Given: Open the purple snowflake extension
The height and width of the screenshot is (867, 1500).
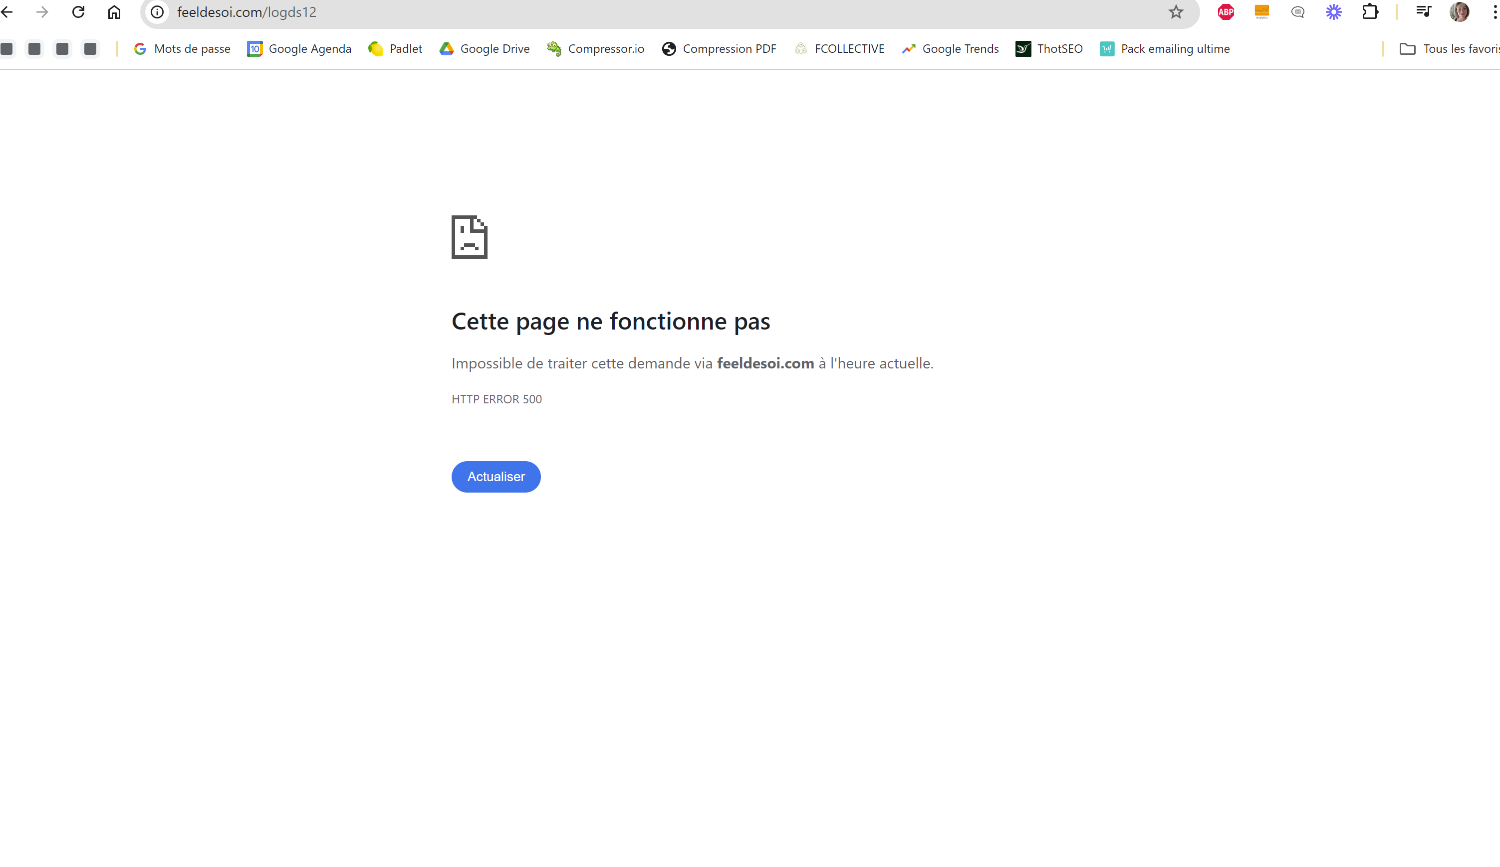Looking at the screenshot, I should click(1333, 12).
